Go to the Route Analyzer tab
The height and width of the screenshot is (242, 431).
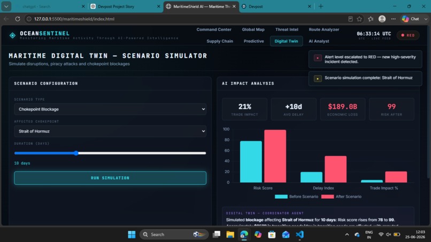click(324, 29)
